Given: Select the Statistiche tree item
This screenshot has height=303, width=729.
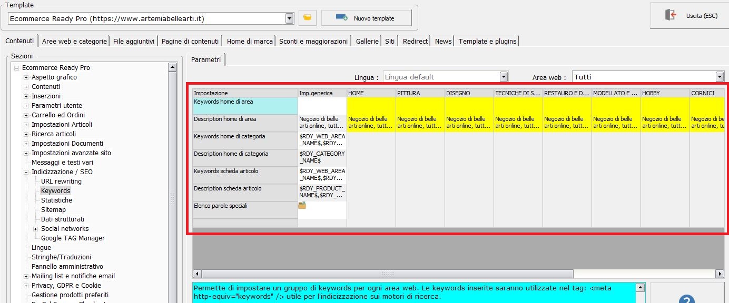Looking at the screenshot, I should (56, 200).
